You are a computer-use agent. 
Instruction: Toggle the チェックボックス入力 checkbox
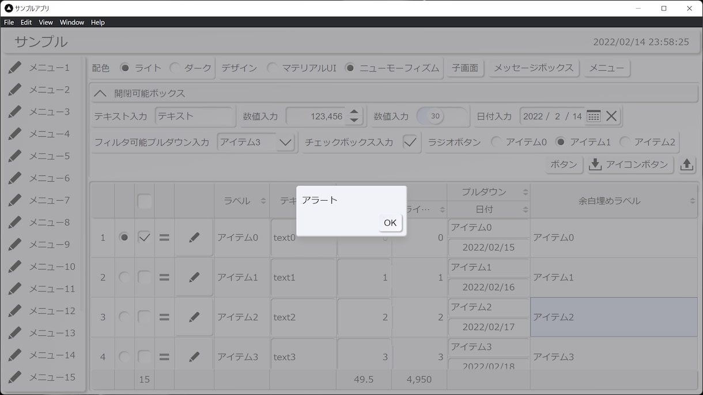410,142
